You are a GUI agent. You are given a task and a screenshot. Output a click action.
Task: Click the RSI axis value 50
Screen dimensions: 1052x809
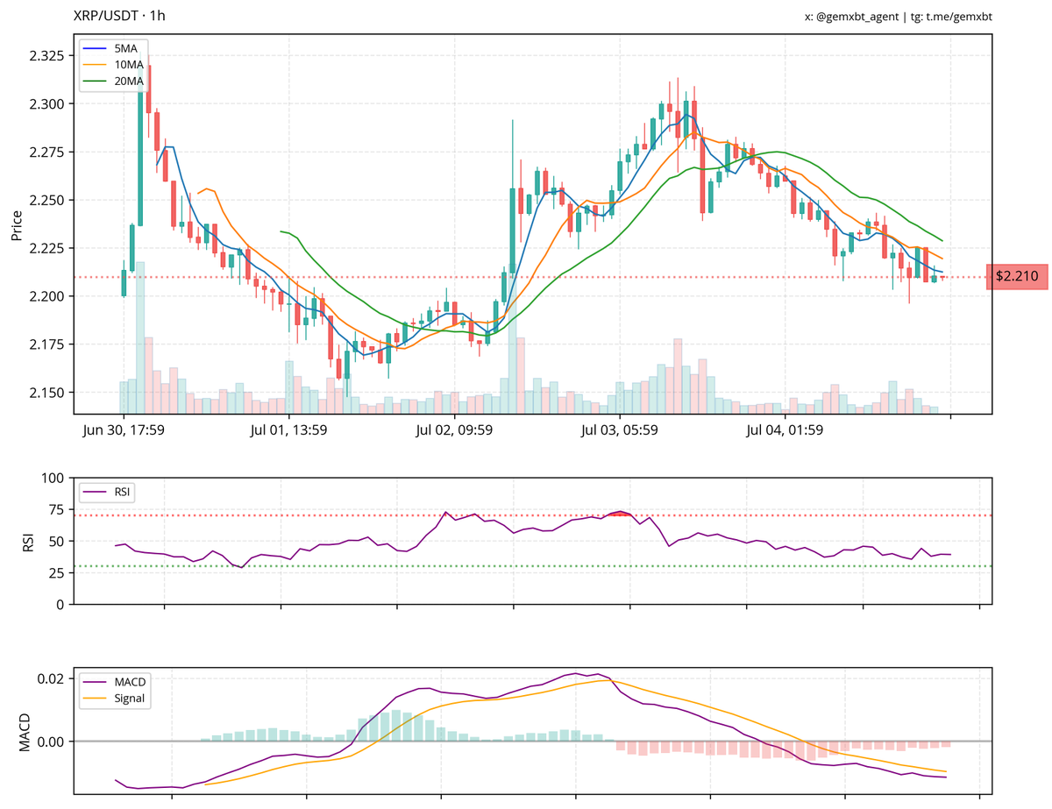point(57,542)
